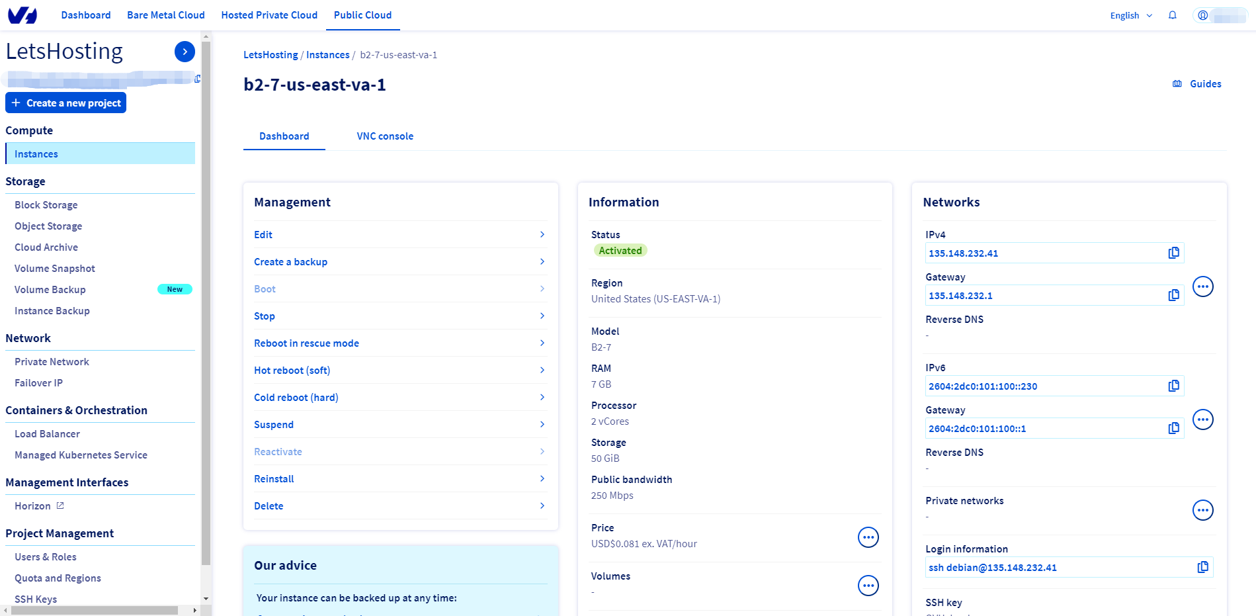The width and height of the screenshot is (1256, 616).
Task: Expand the Suspend action chevron
Action: [x=542, y=424]
